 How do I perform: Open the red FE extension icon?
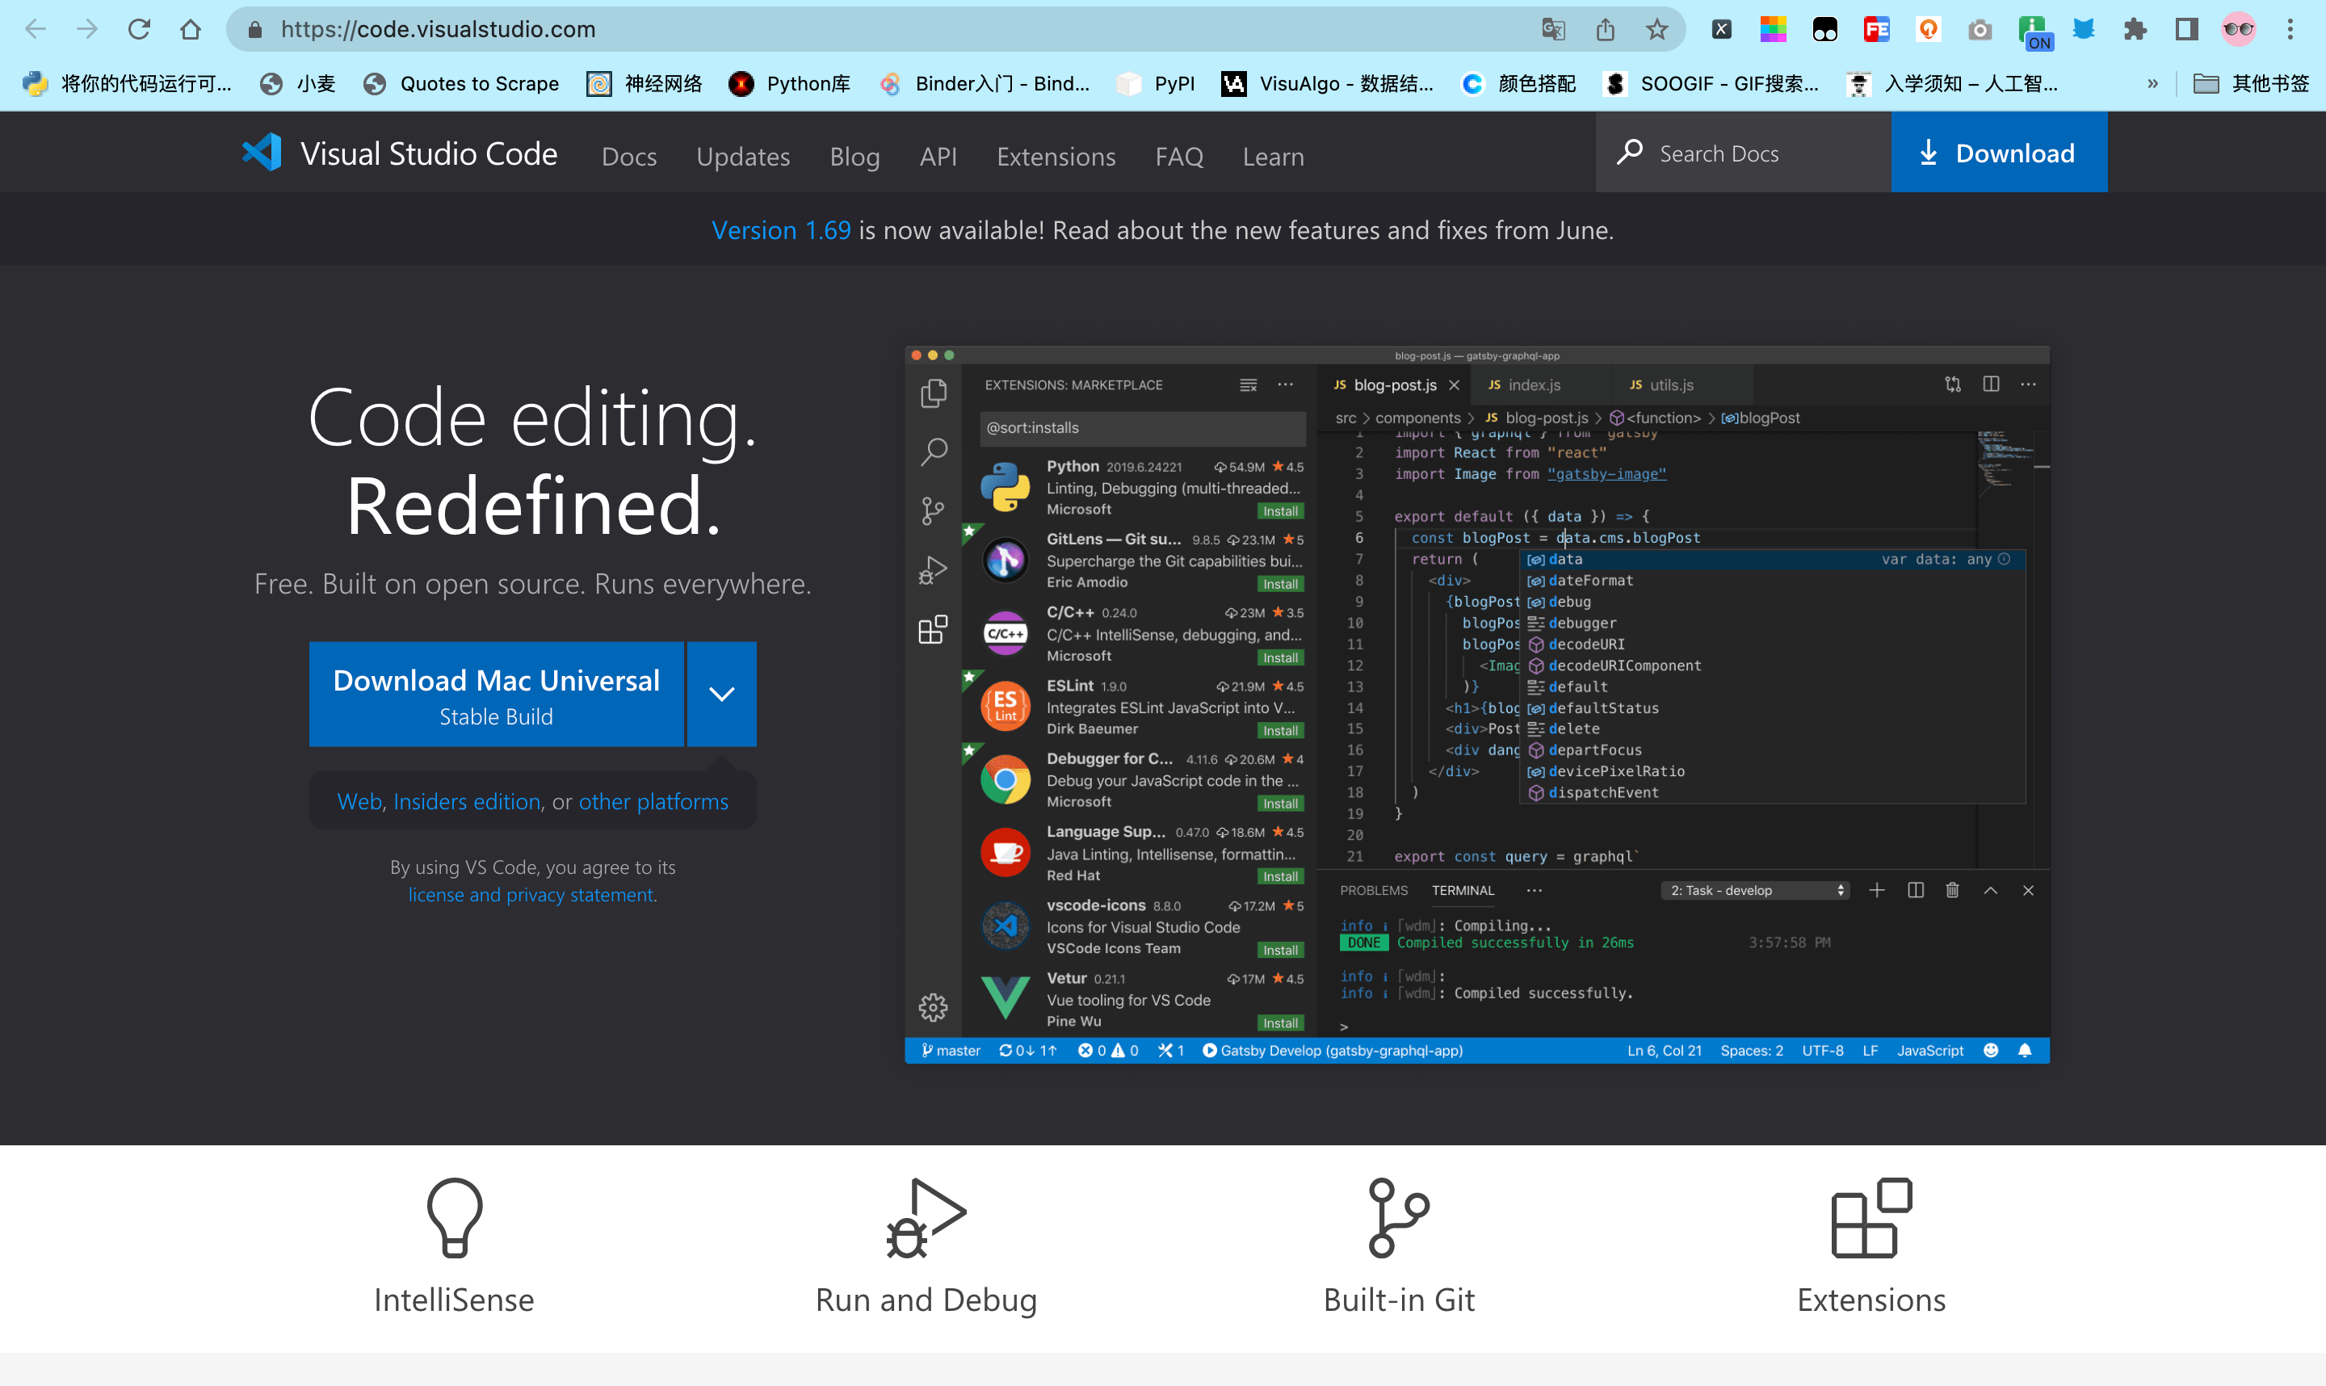point(1877,30)
